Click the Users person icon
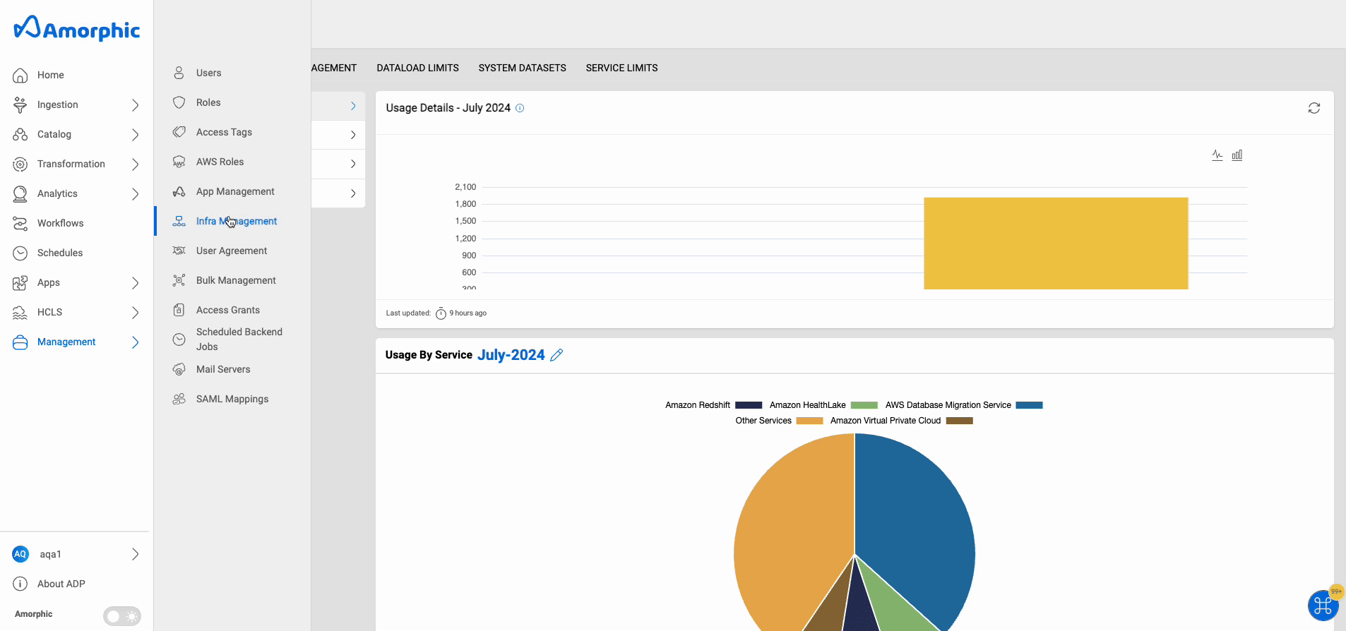 tap(179, 73)
